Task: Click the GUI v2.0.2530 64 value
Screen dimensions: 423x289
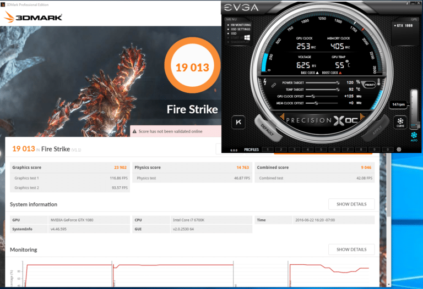Action: point(183,229)
